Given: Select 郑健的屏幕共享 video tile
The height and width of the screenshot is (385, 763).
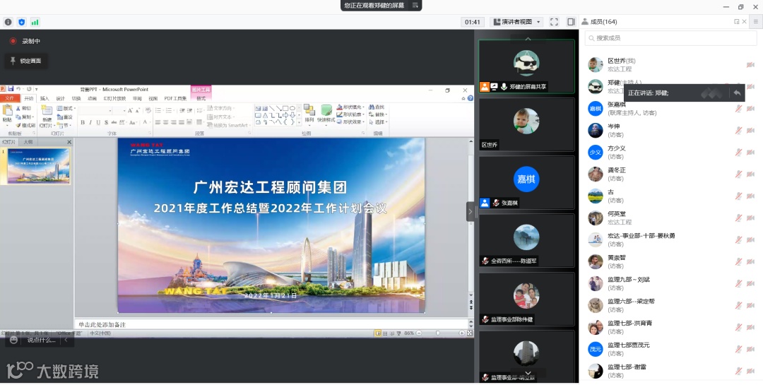Looking at the screenshot, I should [526, 66].
